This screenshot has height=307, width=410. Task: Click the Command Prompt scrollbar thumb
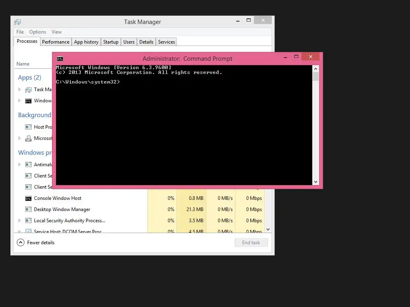316,76
